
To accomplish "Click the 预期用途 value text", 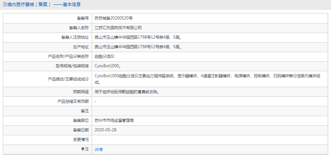I will click(127, 92).
